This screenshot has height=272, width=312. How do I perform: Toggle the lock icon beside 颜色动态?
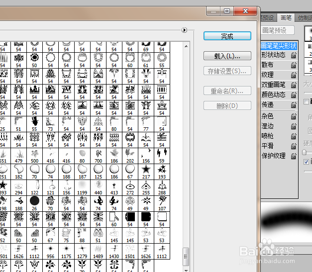tap(294, 95)
